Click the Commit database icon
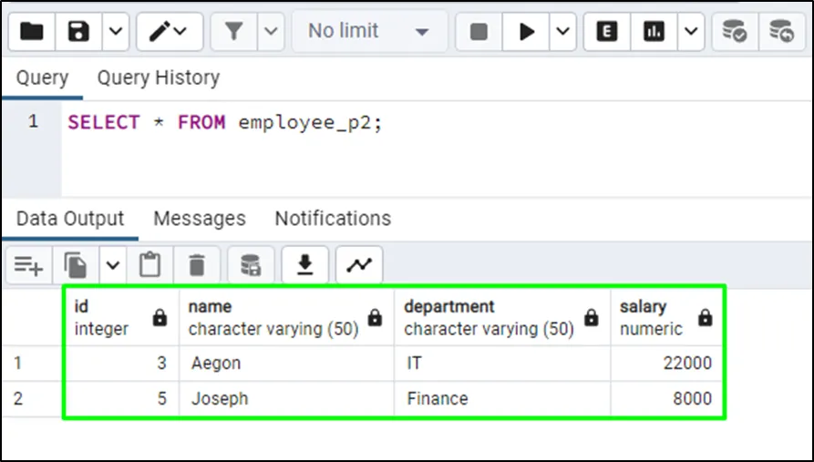The height and width of the screenshot is (462, 814). [734, 32]
